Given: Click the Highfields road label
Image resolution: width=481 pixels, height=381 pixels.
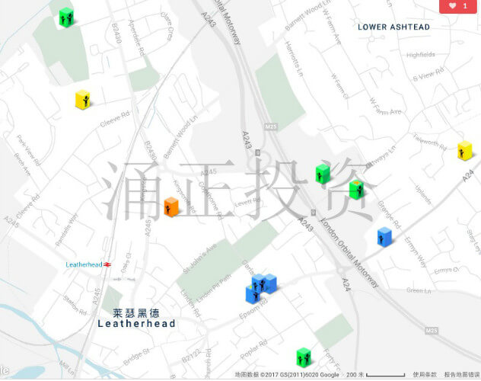Looking at the screenshot, I should (421, 55).
